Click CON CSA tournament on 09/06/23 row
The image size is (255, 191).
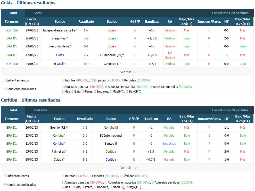pos(12,64)
